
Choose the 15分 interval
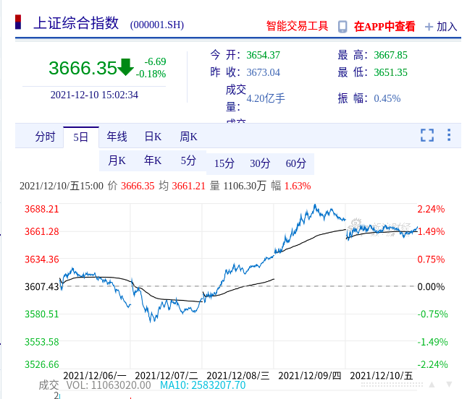(x=224, y=163)
